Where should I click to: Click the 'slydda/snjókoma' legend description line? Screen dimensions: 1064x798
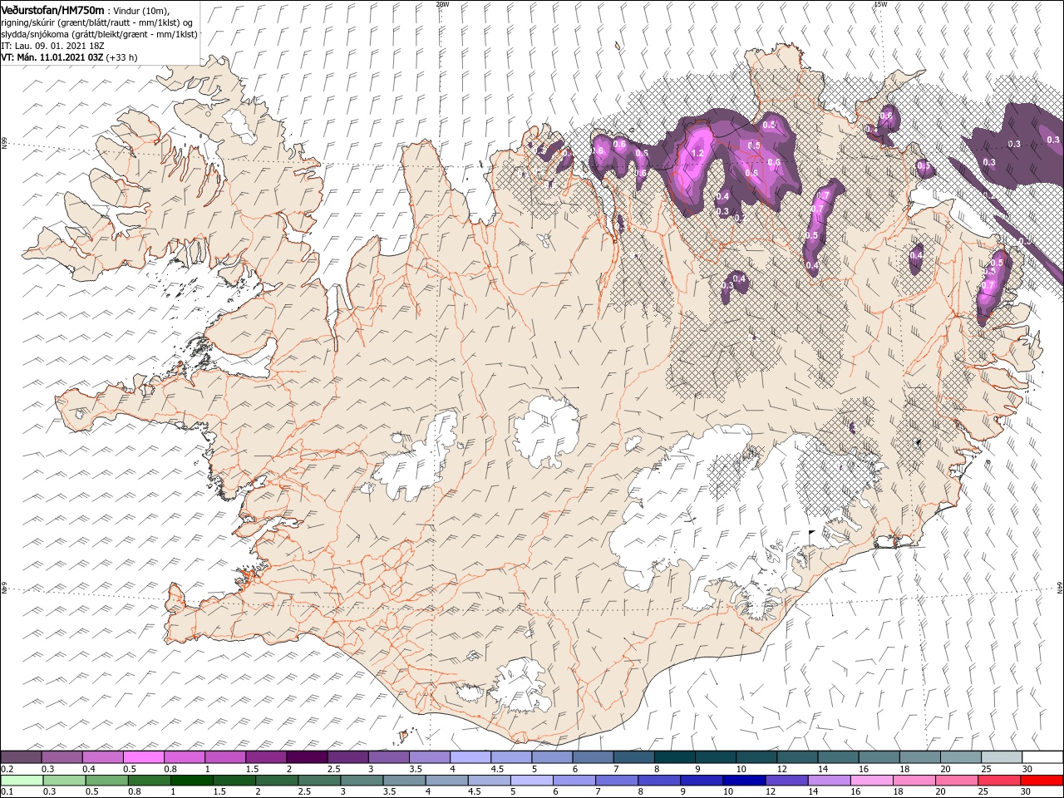point(99,34)
